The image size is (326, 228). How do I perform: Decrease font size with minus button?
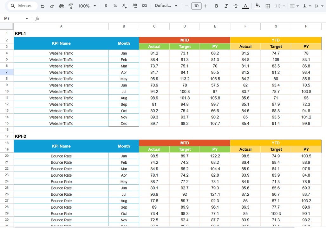(x=187, y=6)
